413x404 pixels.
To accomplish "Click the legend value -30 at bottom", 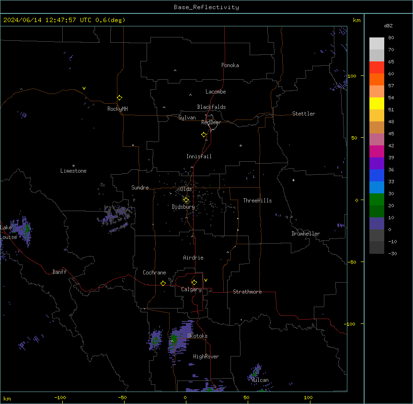I will click(x=392, y=253).
